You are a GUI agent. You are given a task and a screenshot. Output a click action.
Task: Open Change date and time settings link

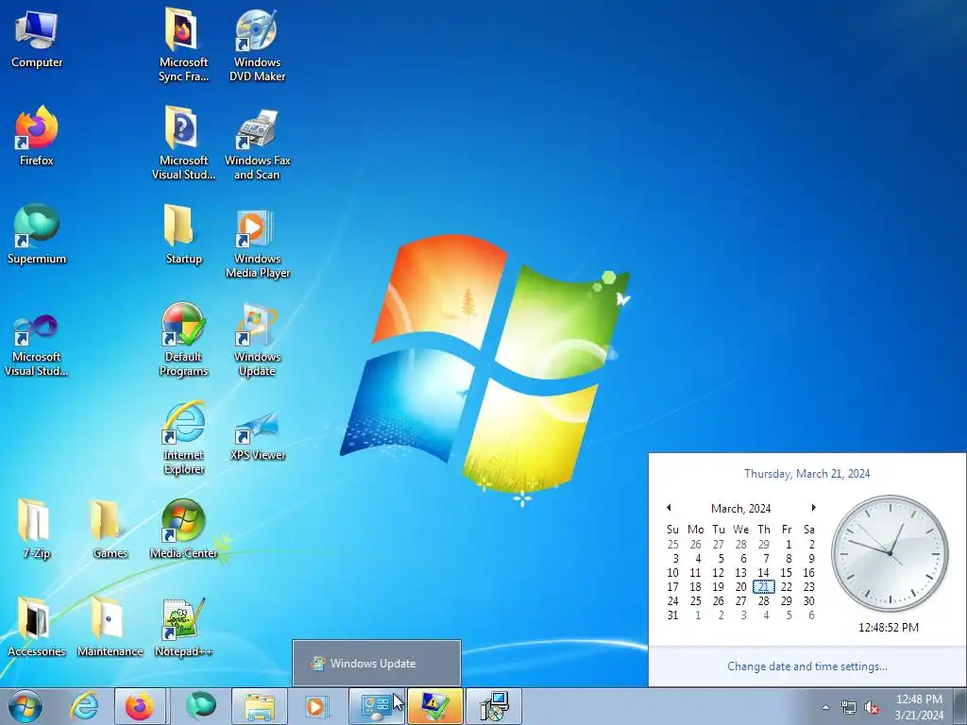pyautogui.click(x=807, y=666)
